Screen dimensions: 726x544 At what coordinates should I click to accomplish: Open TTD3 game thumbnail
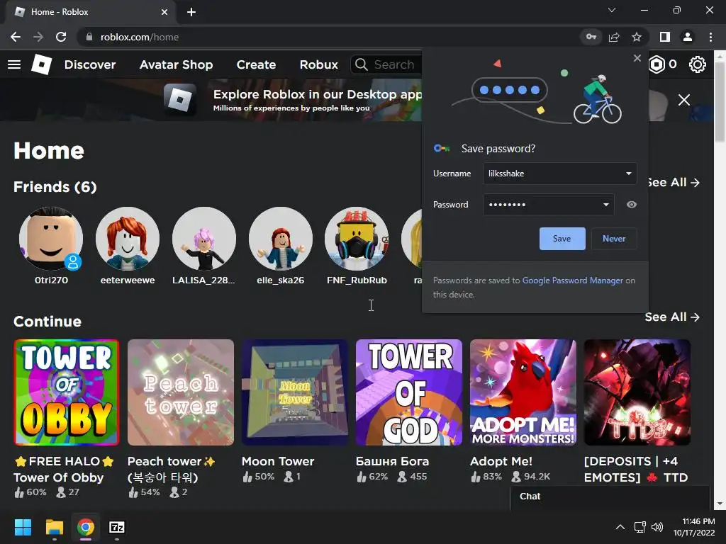point(637,392)
